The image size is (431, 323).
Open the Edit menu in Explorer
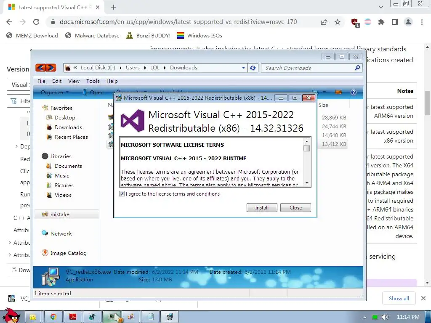click(x=57, y=81)
